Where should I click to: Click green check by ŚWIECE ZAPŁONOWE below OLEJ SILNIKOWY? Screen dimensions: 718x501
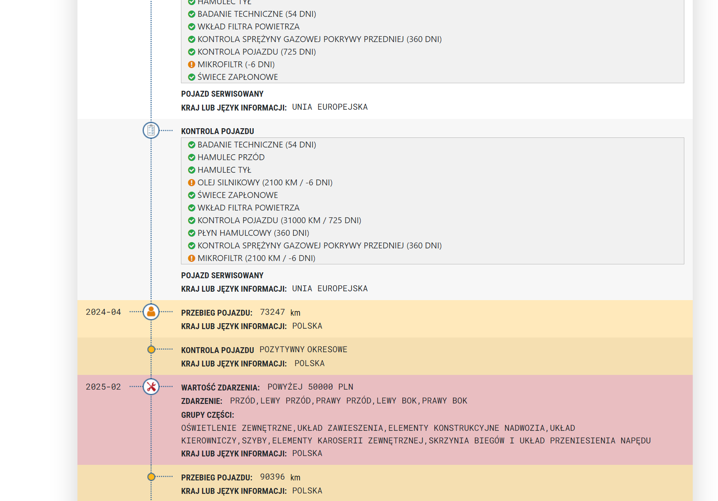[191, 195]
